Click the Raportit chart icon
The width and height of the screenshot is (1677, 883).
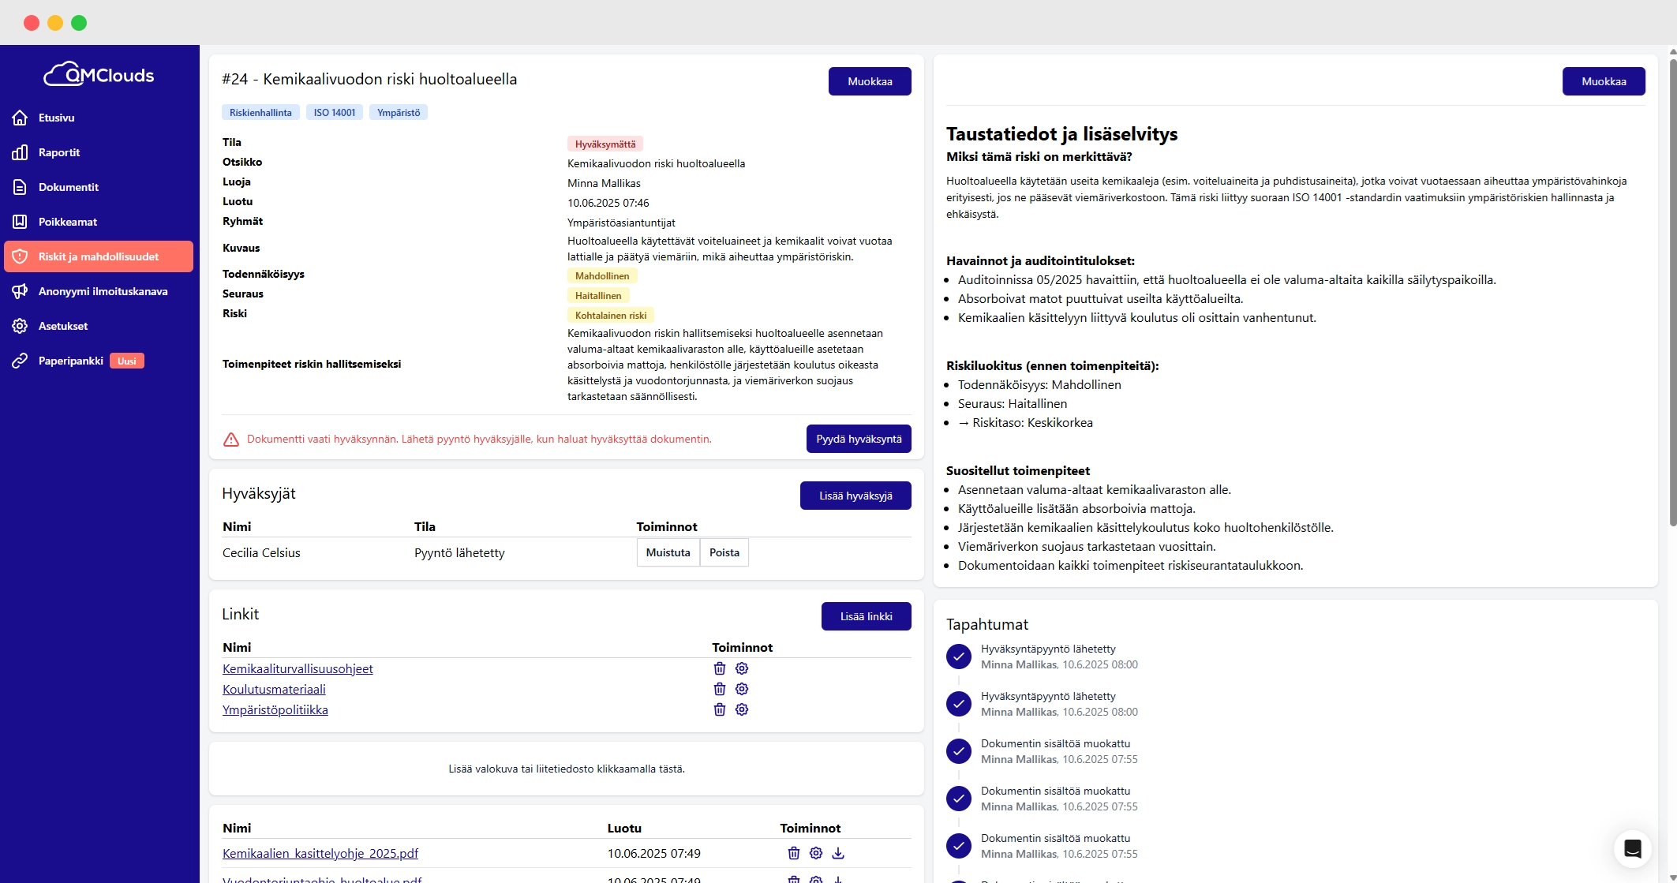(21, 152)
